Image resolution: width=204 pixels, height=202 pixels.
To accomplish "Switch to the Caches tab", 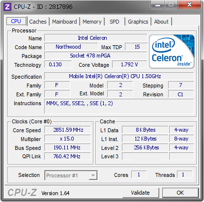I will (38, 22).
